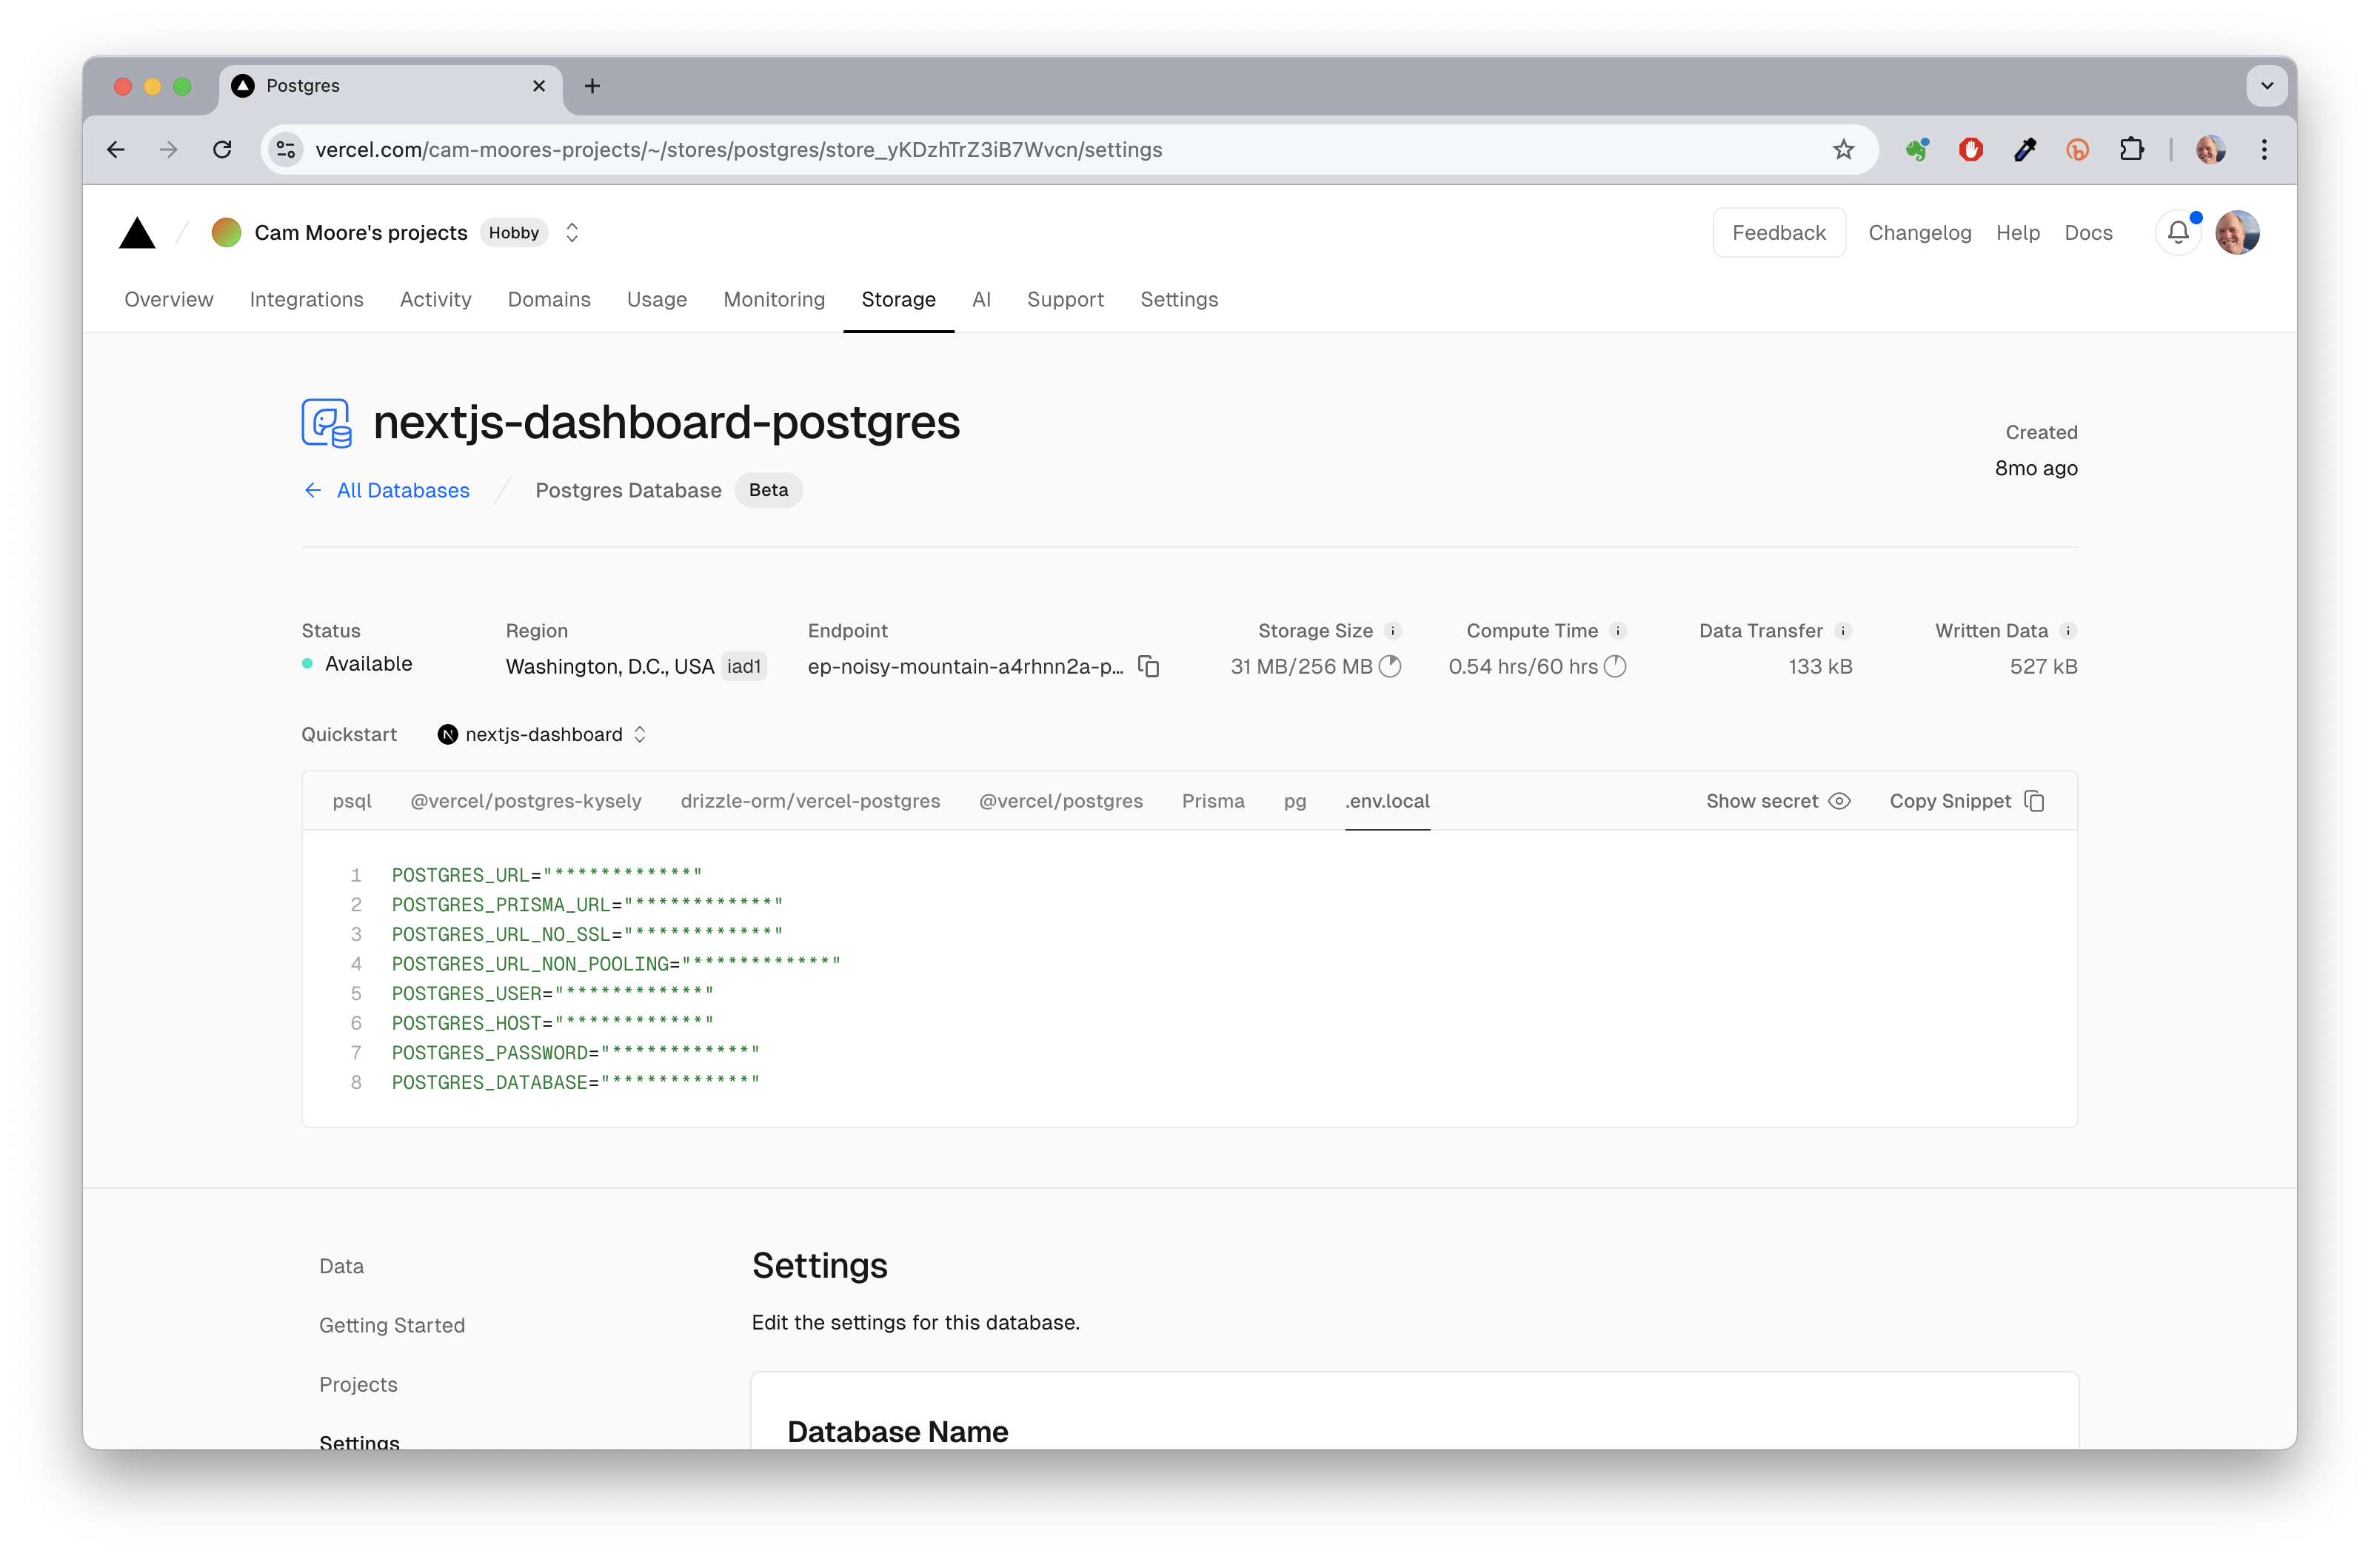Go back to All Databases
Viewport: 2380px width, 1559px height.
coord(387,491)
